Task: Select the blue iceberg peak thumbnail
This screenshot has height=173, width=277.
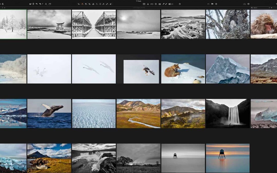Action: click(x=228, y=69)
